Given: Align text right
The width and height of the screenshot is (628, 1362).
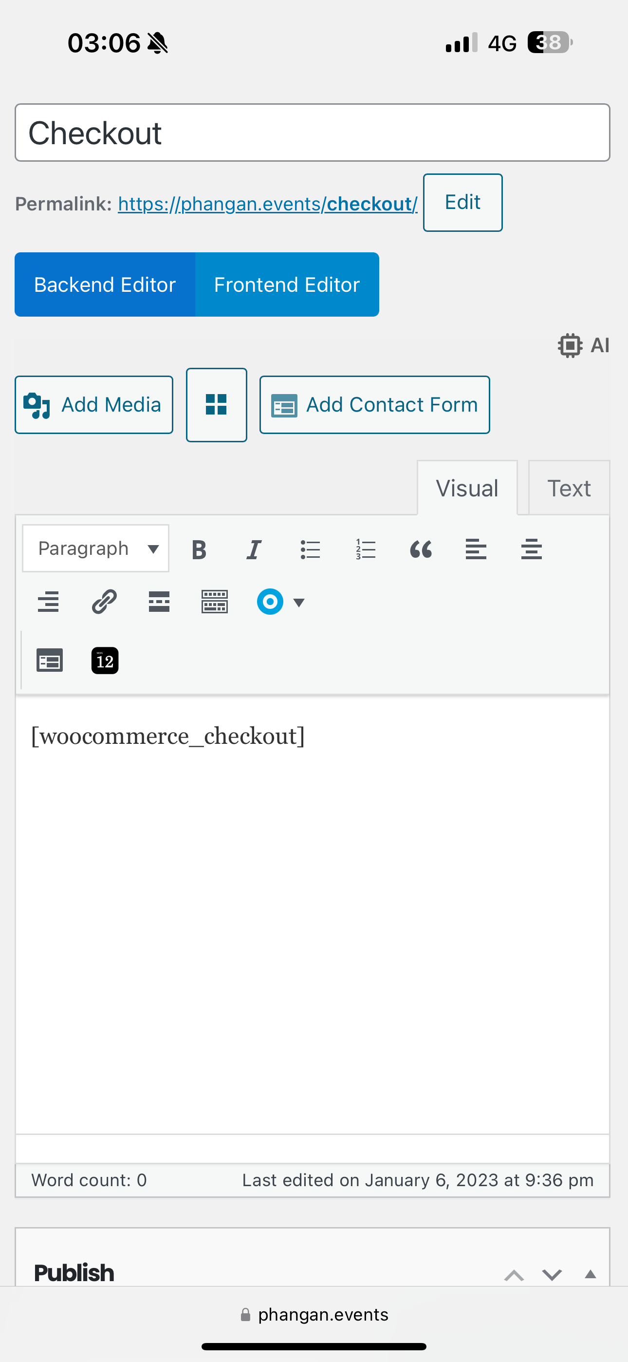Looking at the screenshot, I should point(48,602).
